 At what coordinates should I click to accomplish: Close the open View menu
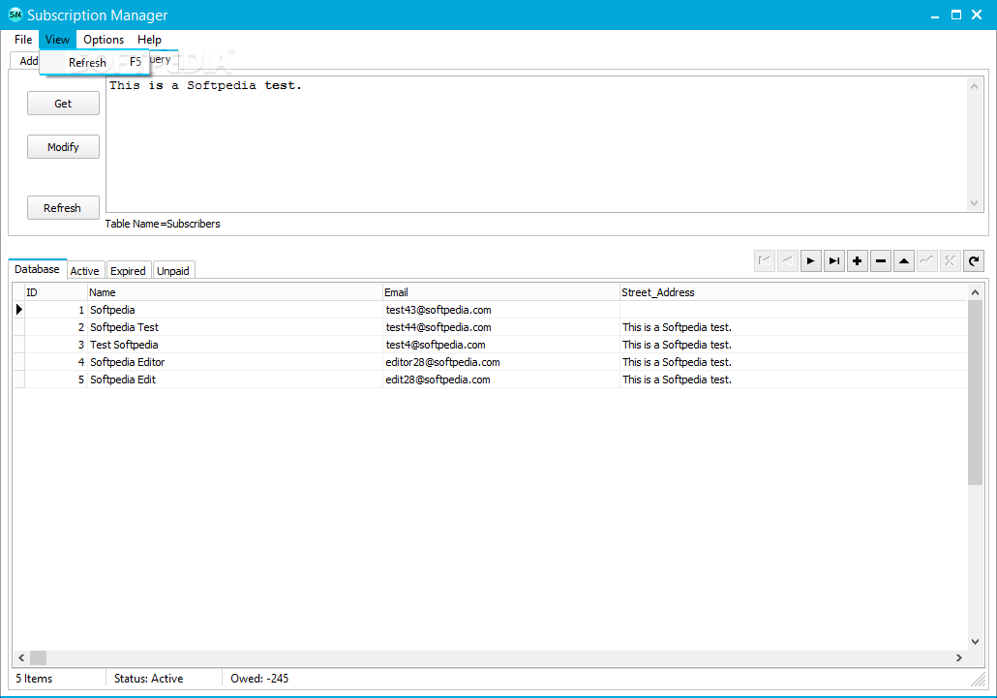57,40
